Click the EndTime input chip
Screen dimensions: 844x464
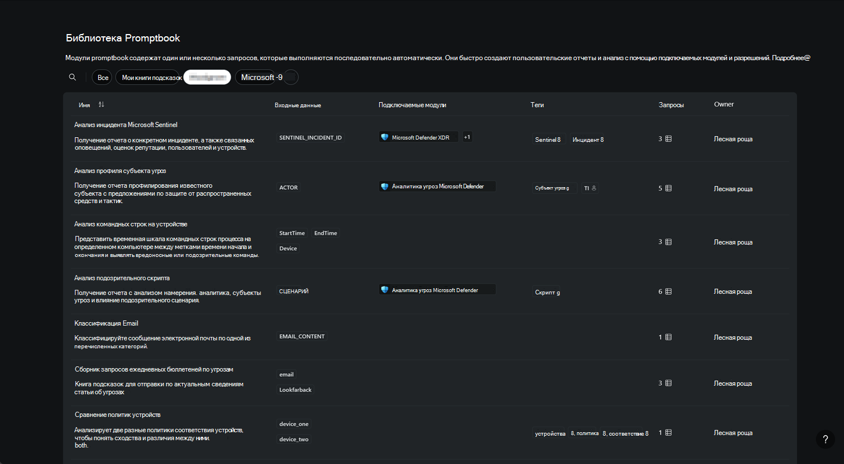click(326, 233)
